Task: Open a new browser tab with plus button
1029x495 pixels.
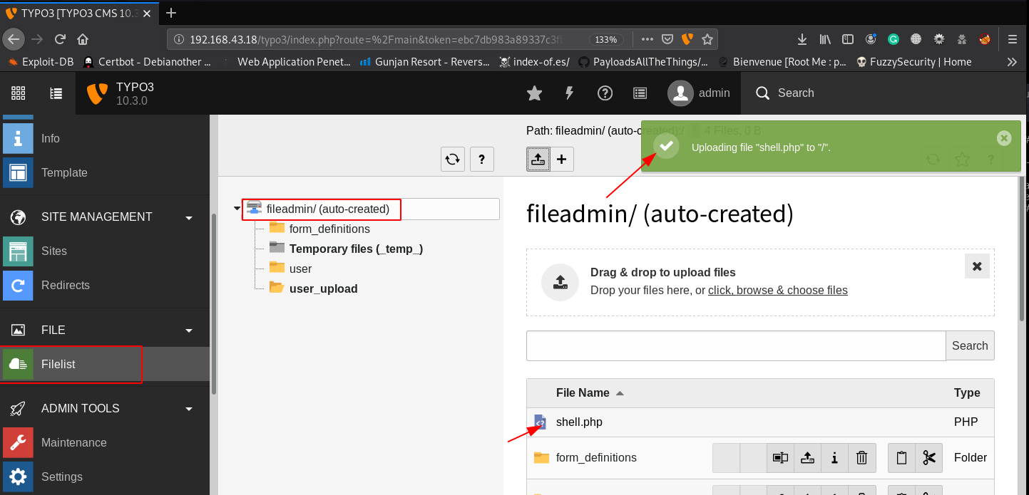Action: coord(171,13)
